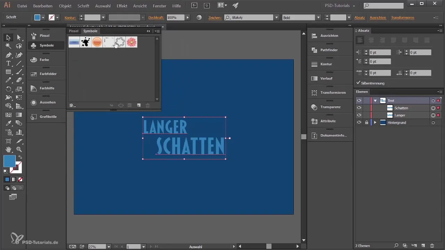Hide the Text layer with eye icon

point(359,100)
